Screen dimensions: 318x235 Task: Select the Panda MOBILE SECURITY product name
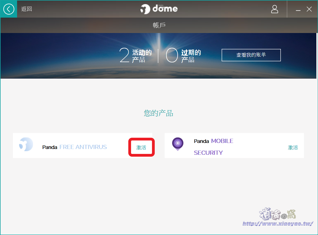tap(214, 147)
